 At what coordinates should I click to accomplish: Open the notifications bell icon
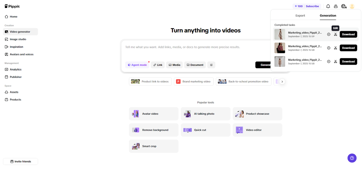pyautogui.click(x=328, y=6)
